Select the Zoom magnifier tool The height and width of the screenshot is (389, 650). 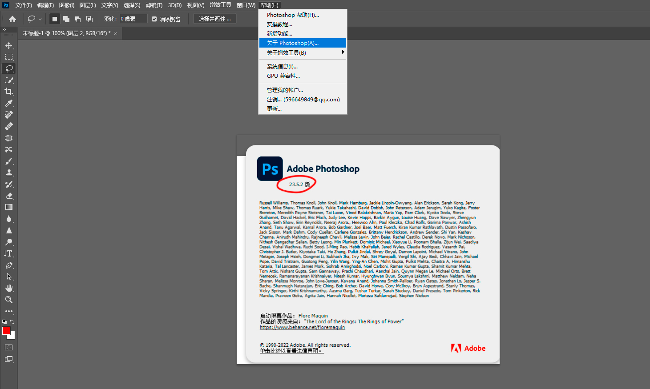8,300
